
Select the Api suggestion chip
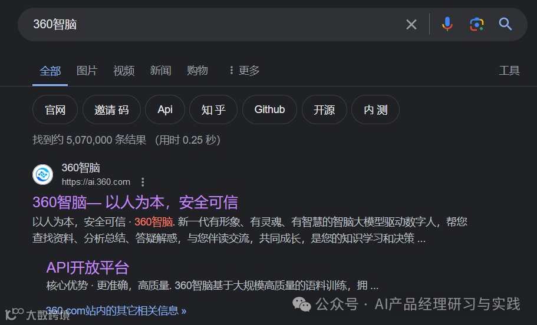pyautogui.click(x=165, y=110)
